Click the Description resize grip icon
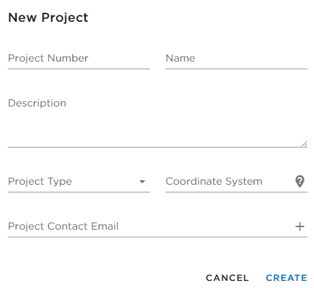 click(x=304, y=144)
